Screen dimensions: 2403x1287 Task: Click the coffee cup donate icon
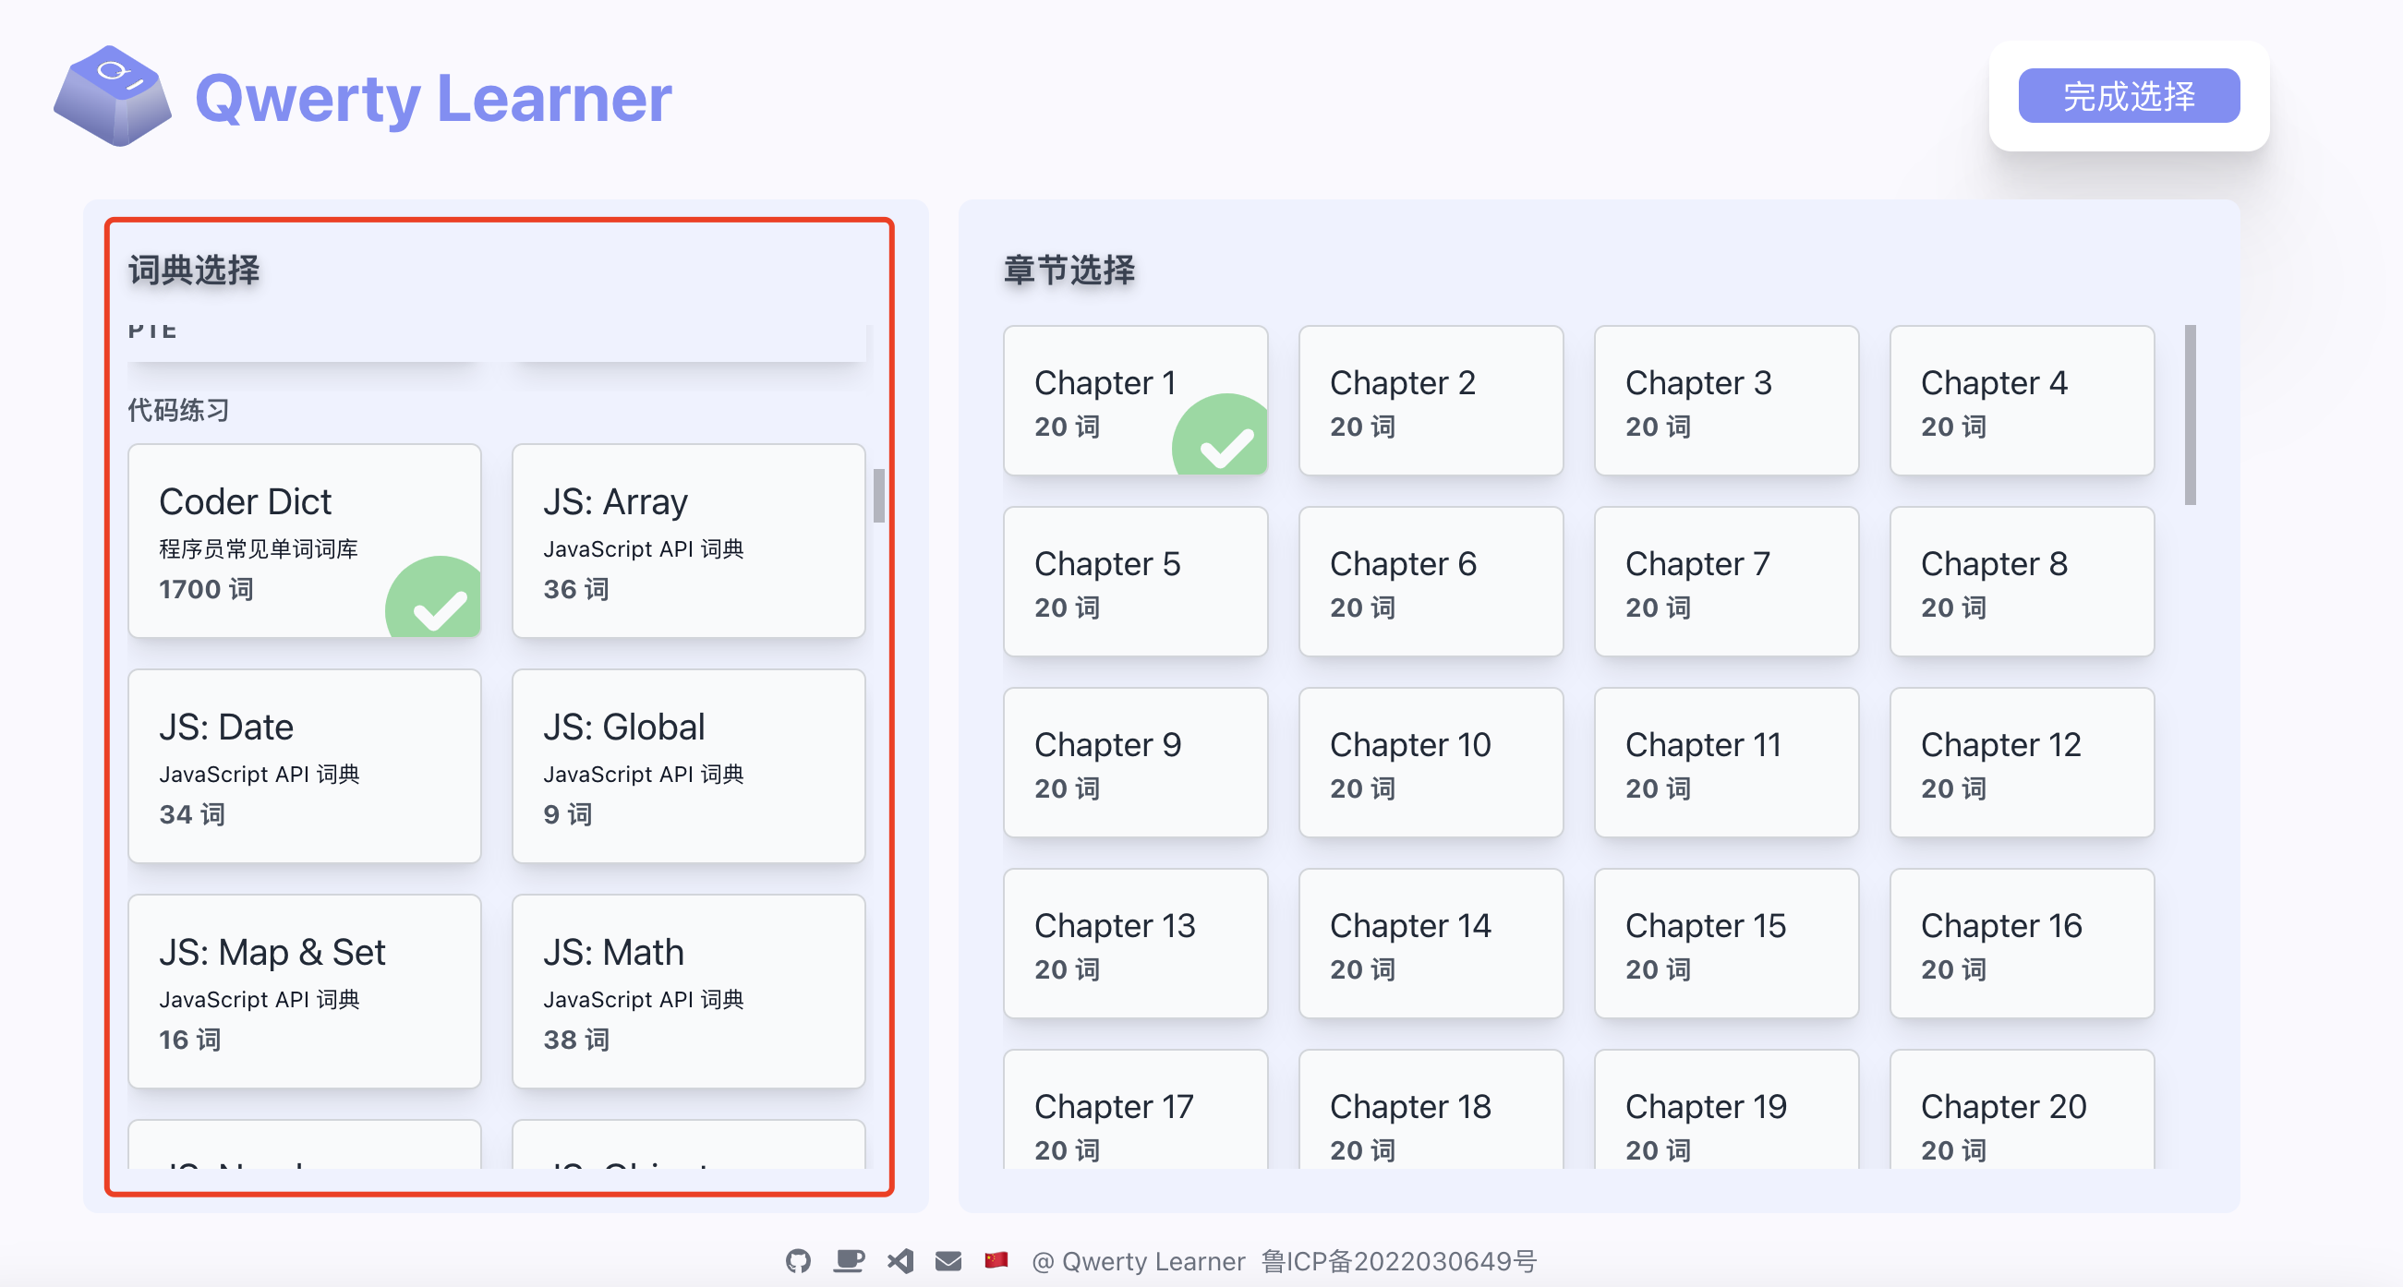(848, 1261)
